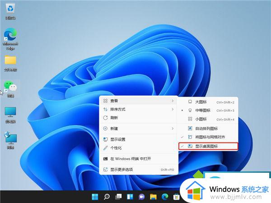Viewport: 271px width, 203px height.
Task: Open Task View in the taskbar
Action: [118, 197]
